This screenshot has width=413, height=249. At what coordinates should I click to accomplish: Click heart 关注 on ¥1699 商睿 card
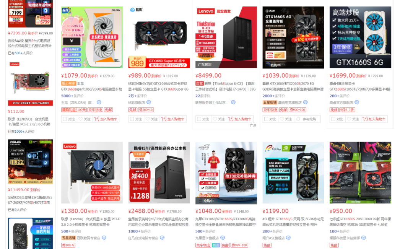(353, 119)
